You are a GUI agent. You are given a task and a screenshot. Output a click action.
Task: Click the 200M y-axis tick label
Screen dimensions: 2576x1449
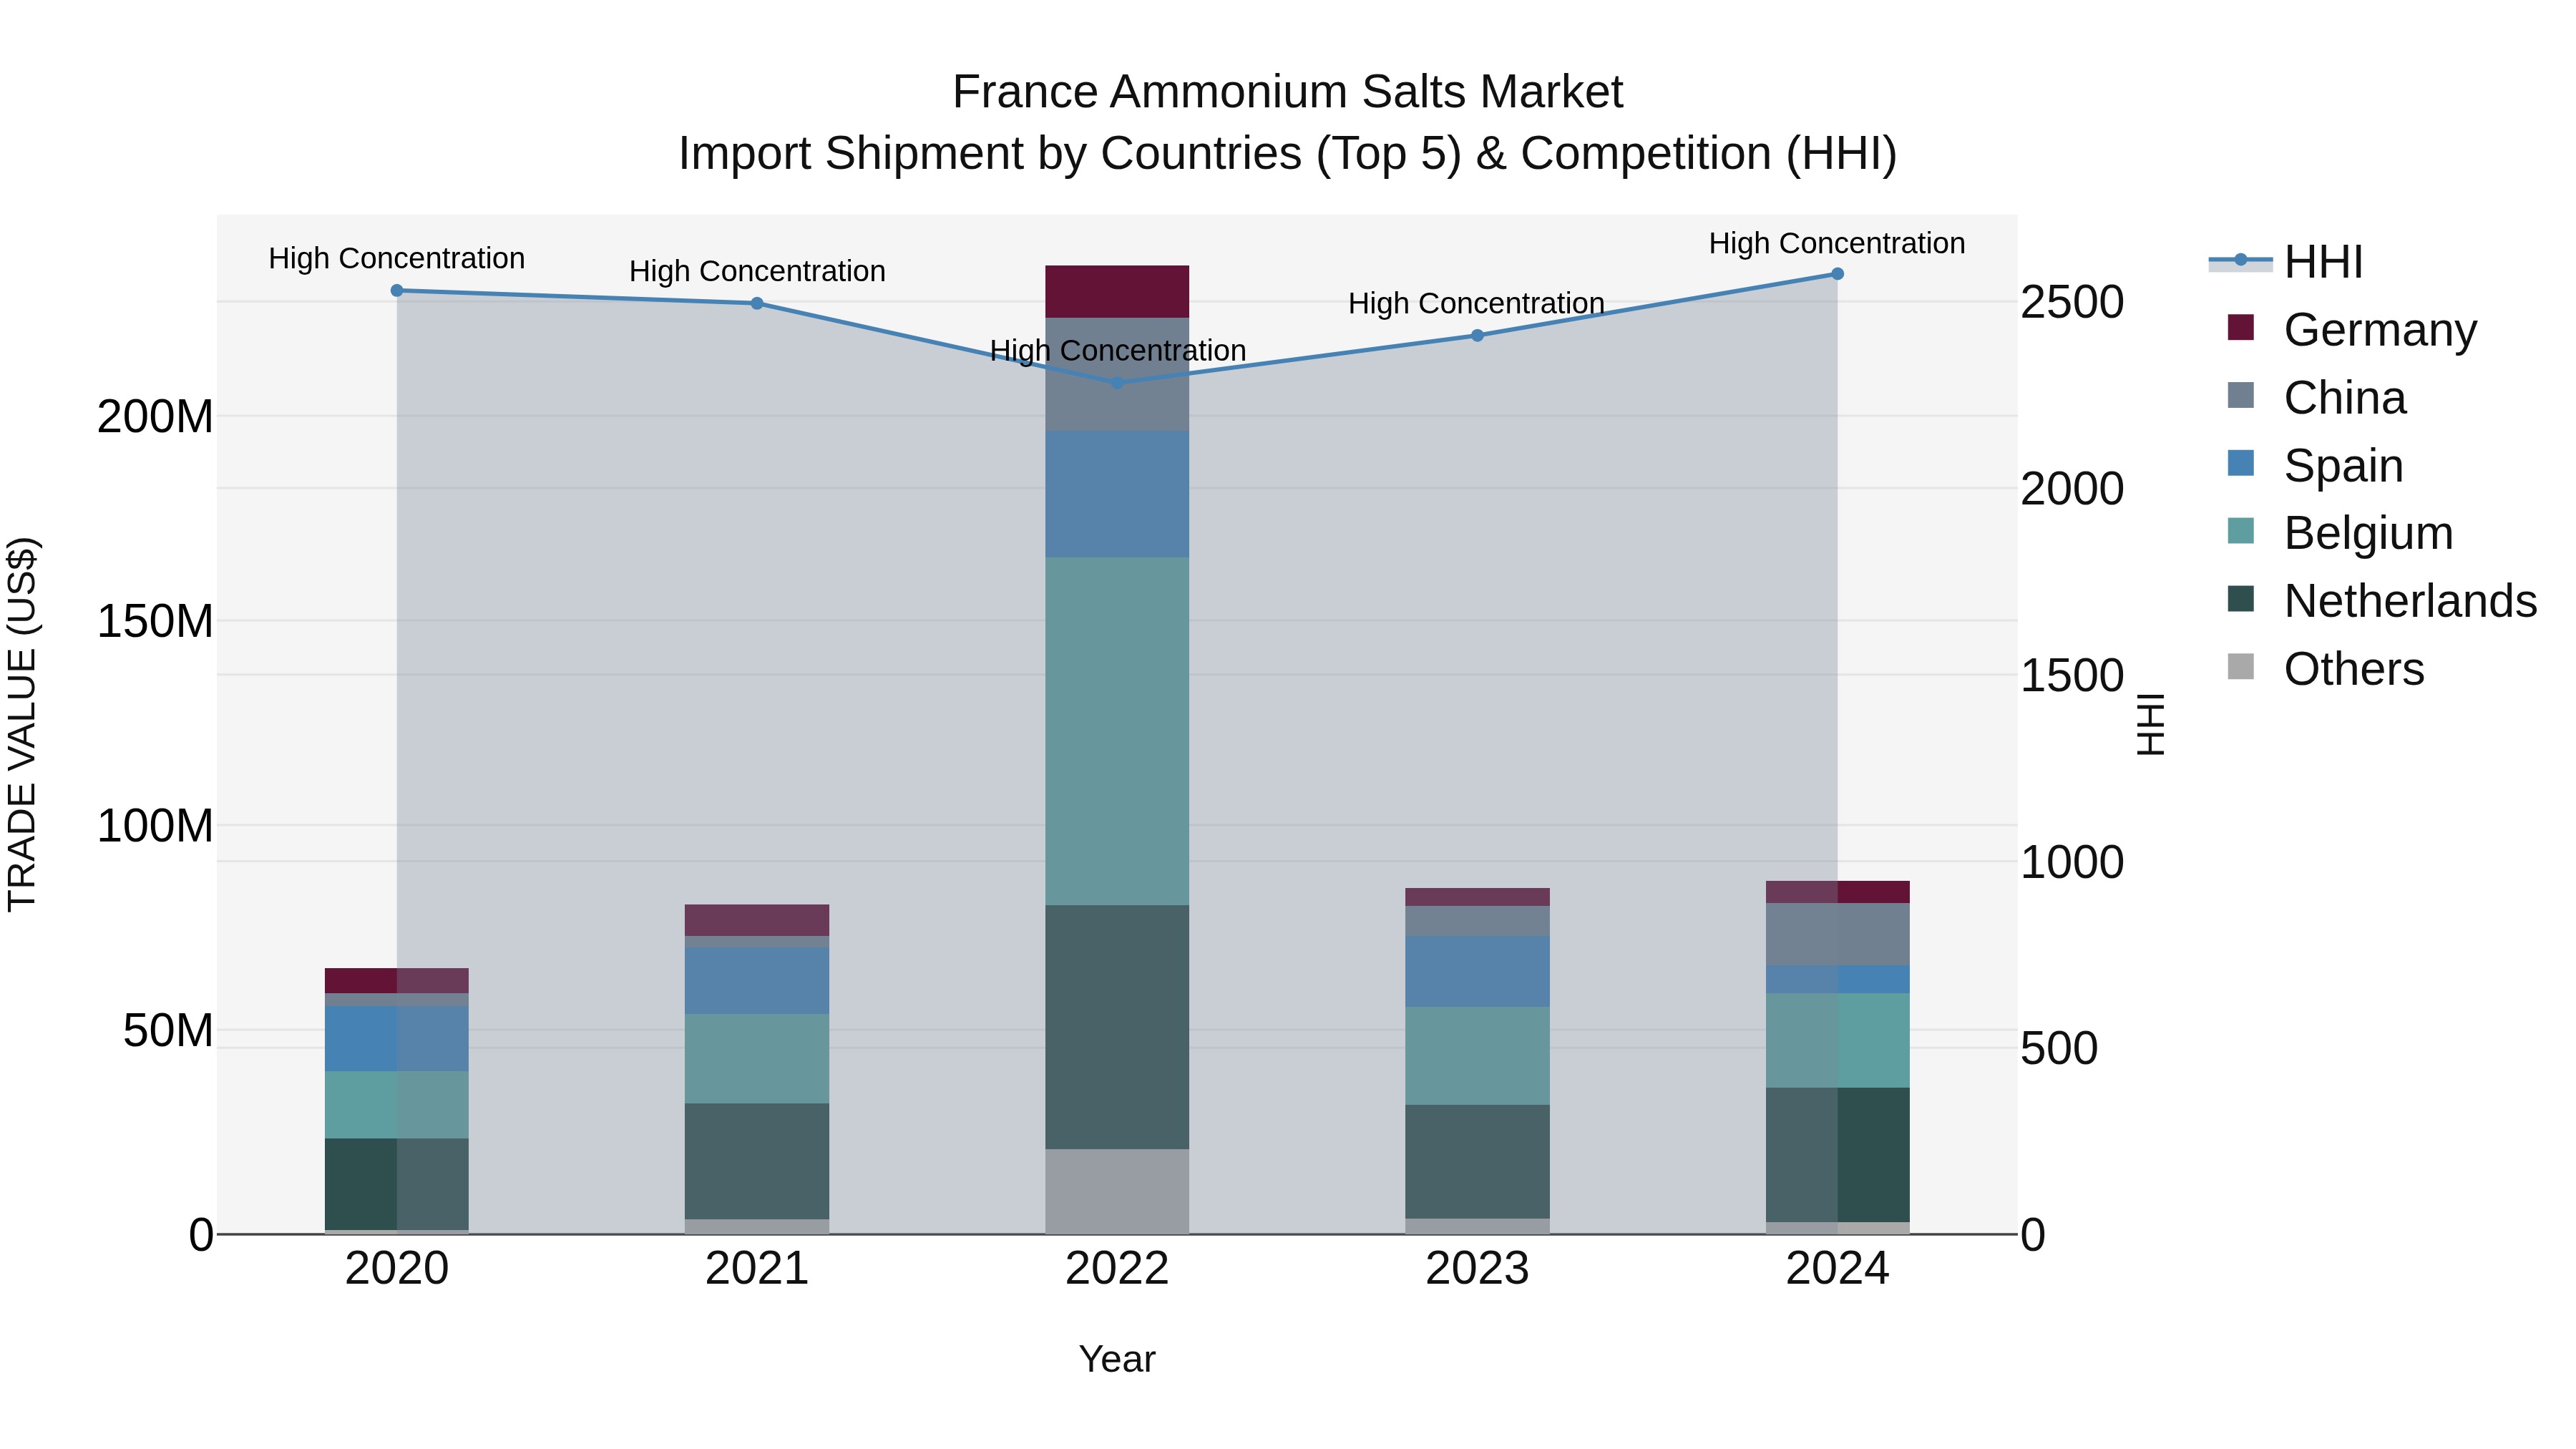click(155, 416)
